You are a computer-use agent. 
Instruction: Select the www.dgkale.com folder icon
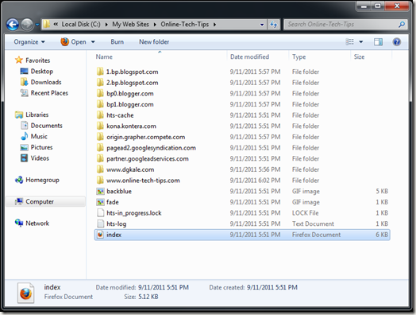[x=100, y=169]
